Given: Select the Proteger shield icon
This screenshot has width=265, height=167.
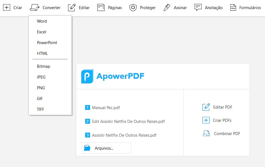Looking at the screenshot, I should click(133, 7).
